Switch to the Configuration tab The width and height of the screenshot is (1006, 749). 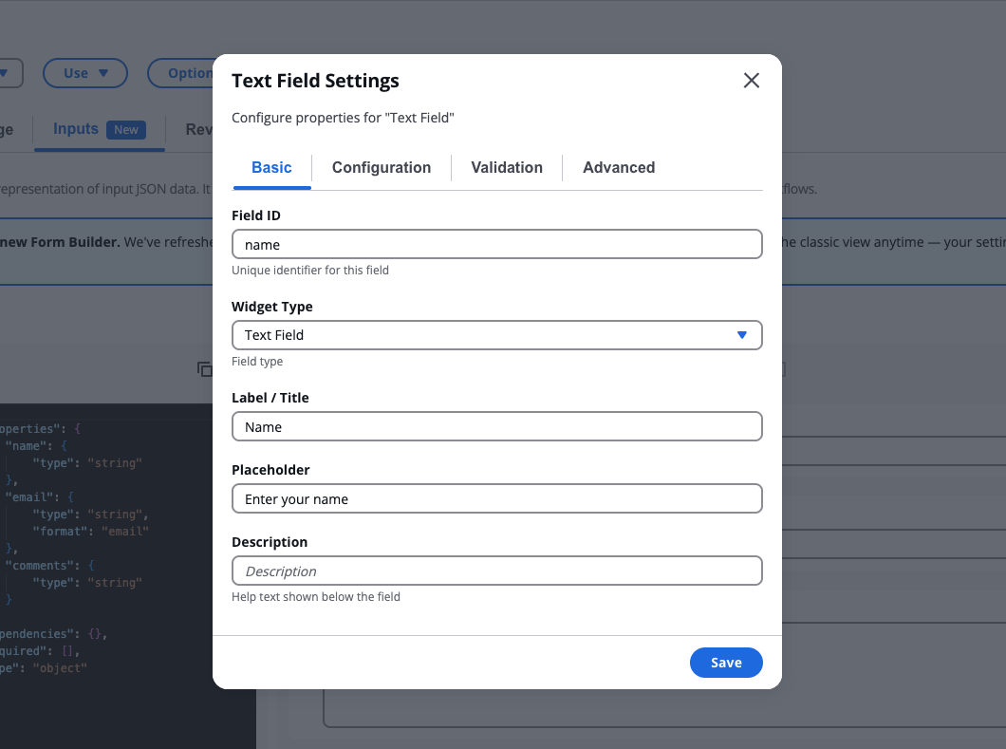381,167
